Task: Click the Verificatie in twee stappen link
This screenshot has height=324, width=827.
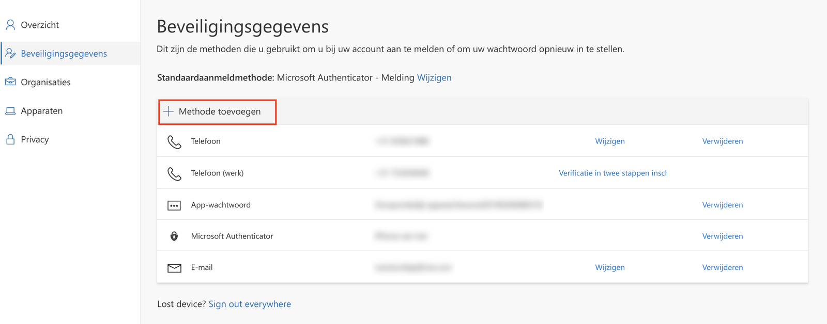Action: coord(612,173)
